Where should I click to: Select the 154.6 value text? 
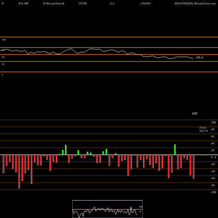click(203, 128)
